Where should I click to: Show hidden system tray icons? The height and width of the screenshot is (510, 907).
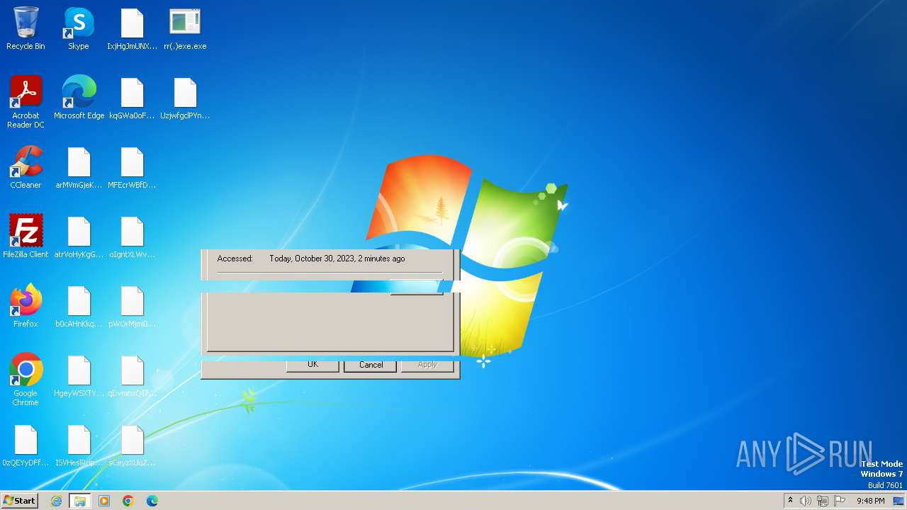[790, 501]
